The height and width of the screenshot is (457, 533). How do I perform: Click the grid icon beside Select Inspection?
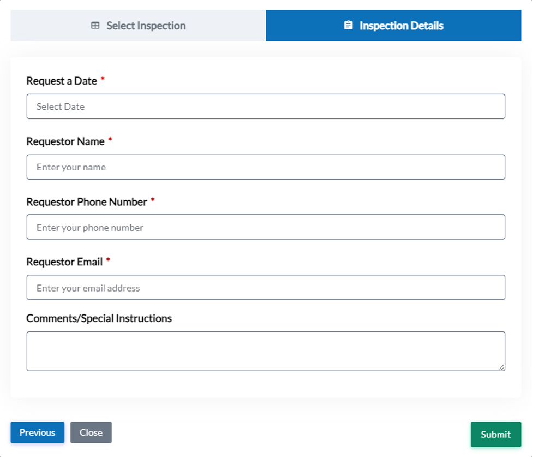coord(95,26)
